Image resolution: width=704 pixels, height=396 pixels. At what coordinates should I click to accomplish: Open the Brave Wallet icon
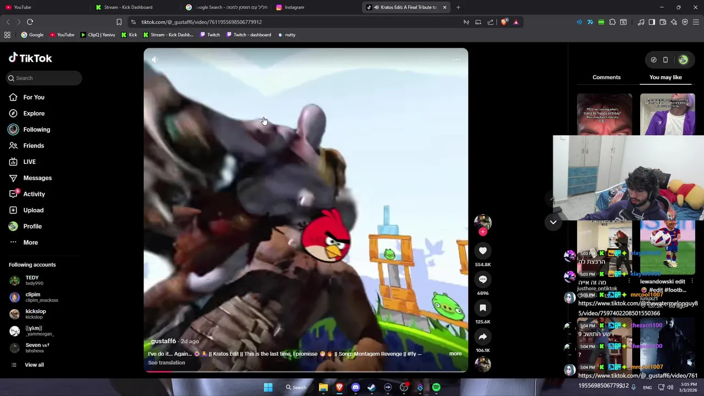click(x=663, y=22)
